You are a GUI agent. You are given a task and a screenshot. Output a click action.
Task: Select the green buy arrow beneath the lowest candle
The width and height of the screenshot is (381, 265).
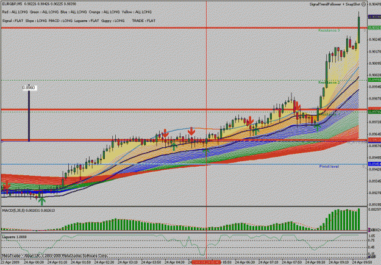[x=42, y=201]
